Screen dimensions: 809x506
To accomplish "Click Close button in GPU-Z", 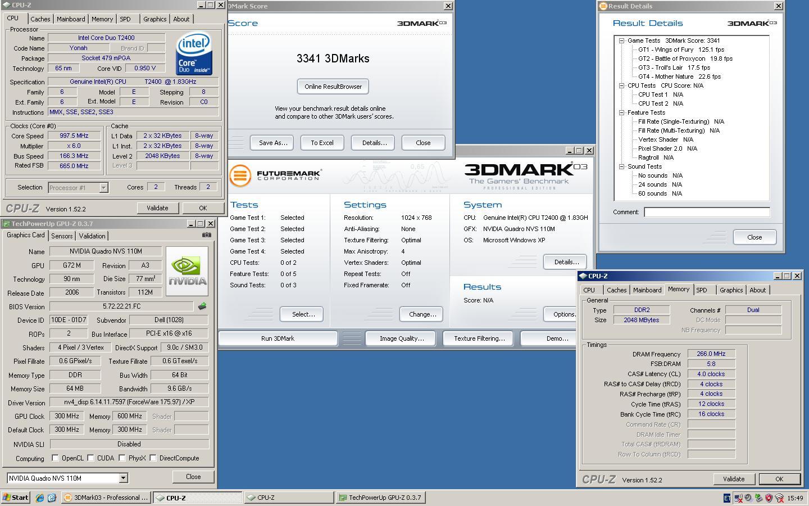I will coord(193,477).
